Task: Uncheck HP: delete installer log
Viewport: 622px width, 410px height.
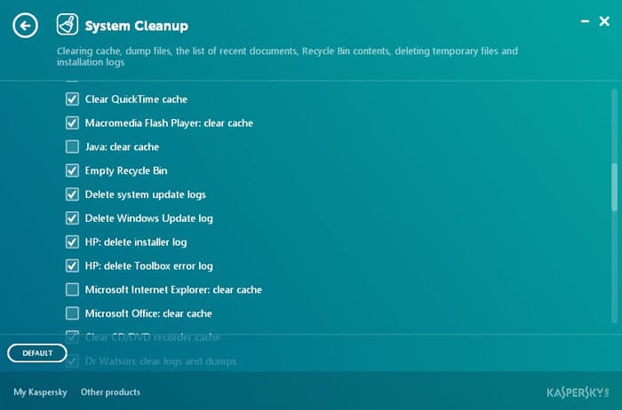Action: (72, 241)
